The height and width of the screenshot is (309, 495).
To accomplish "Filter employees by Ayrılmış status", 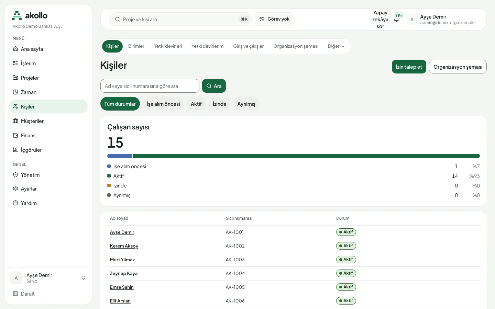I will 246,104.
